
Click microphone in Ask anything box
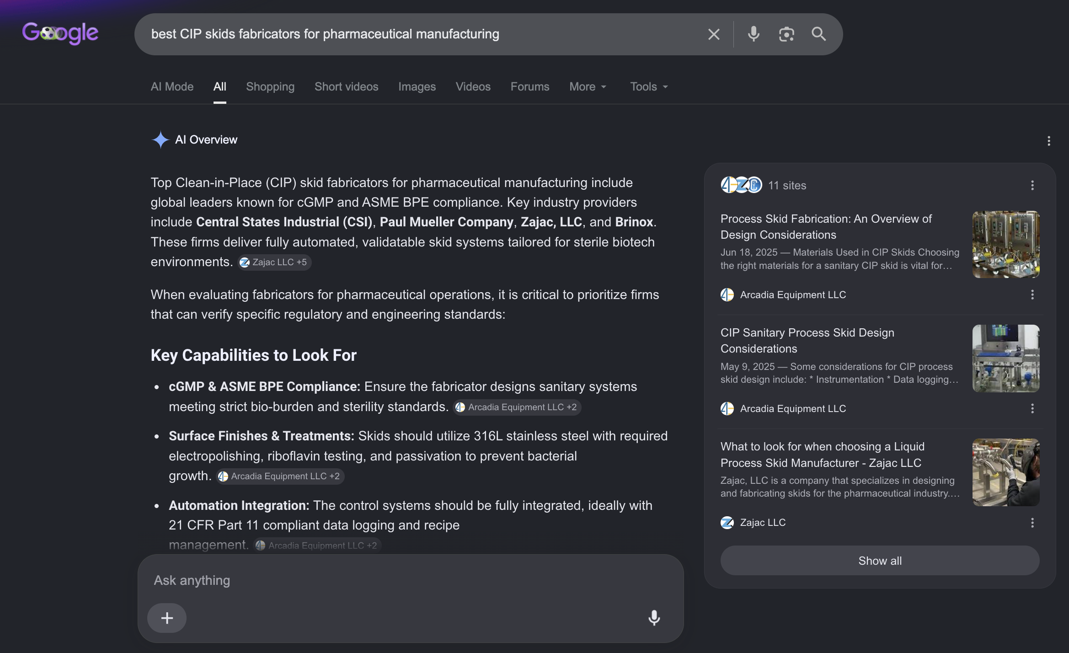click(654, 618)
